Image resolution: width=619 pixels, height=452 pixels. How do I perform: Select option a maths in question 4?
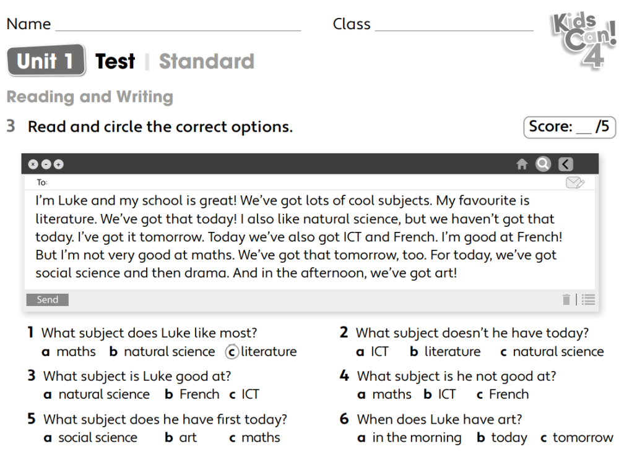tap(384, 394)
